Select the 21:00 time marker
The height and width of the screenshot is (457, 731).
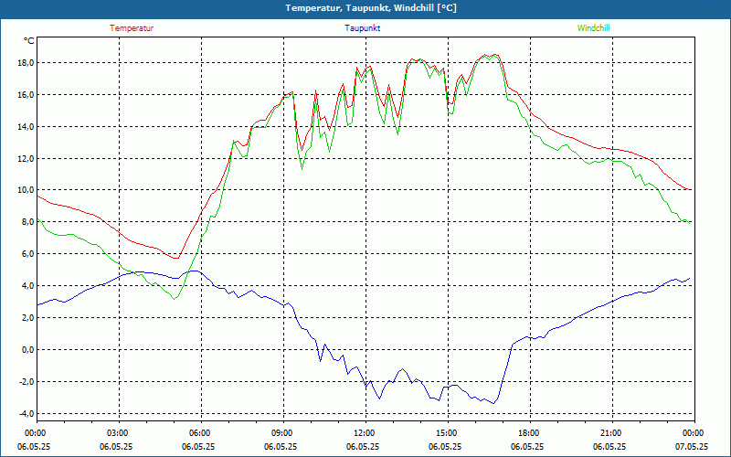pyautogui.click(x=611, y=433)
